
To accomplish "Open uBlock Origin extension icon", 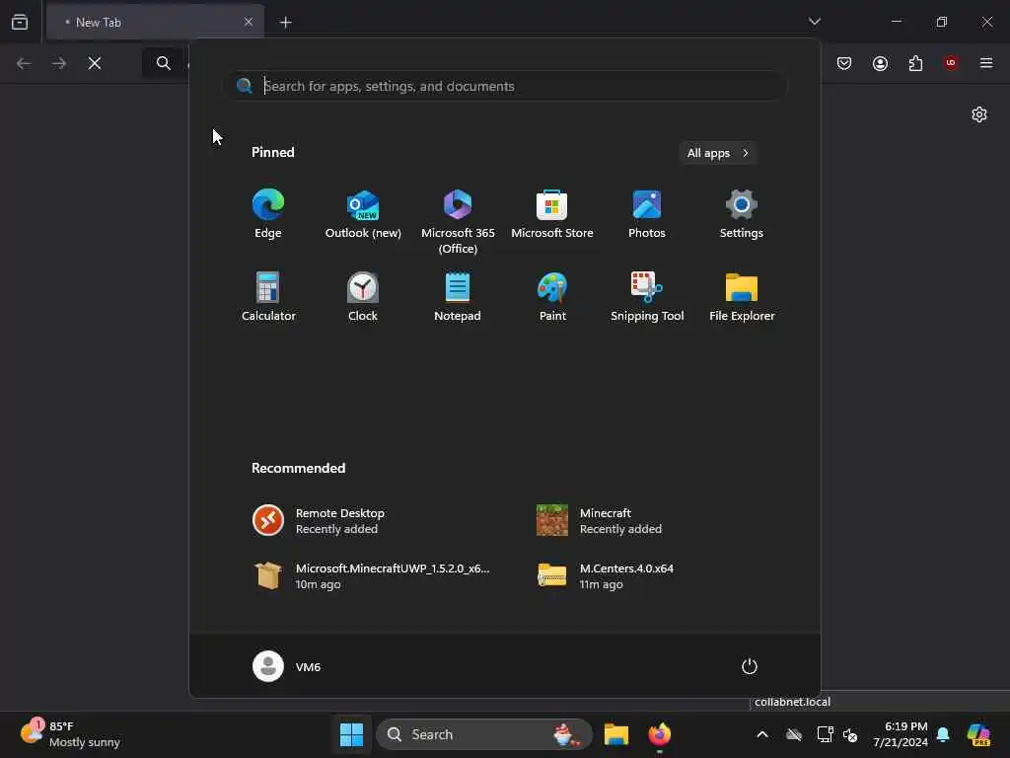I will [x=950, y=62].
